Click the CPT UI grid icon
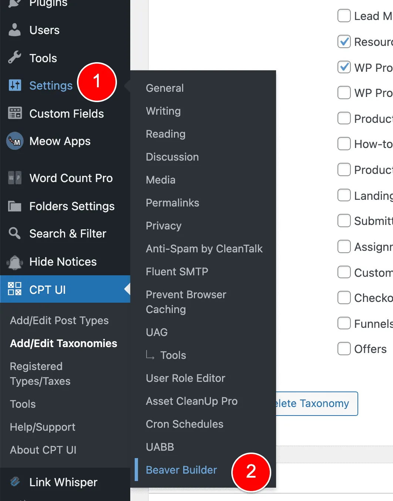The image size is (393, 501). [x=15, y=289]
